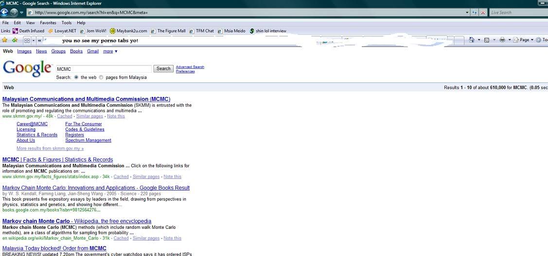The height and width of the screenshot is (256, 548).
Task: Click the browser Forward arrow button
Action: (14, 13)
